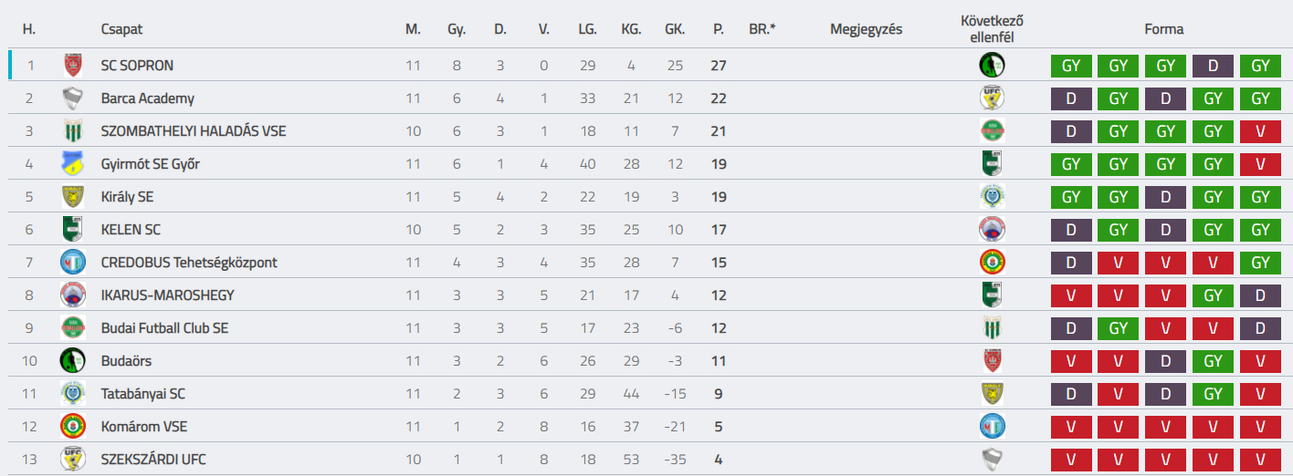The width and height of the screenshot is (1293, 476).
Task: Open the IKARUS-MAROSHEGY team link
Action: pos(168,295)
